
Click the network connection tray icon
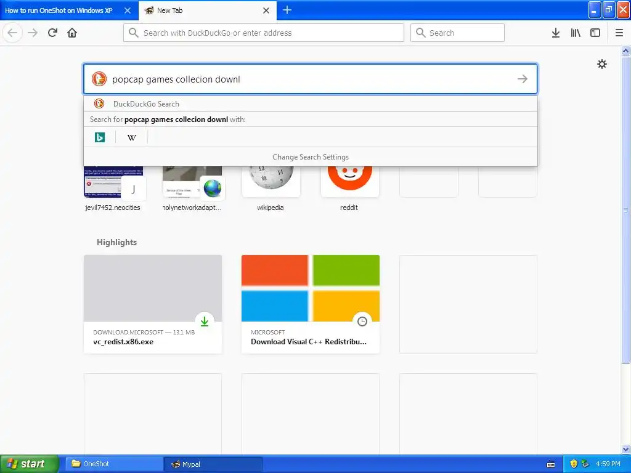585,464
